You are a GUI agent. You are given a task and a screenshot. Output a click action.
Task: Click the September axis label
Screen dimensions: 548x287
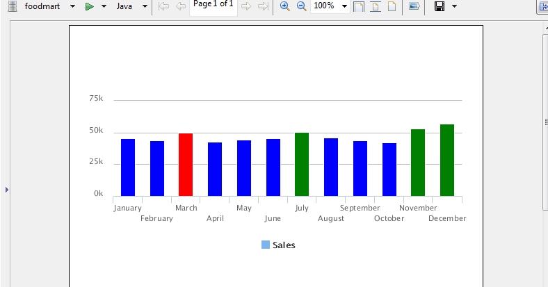[x=360, y=208]
